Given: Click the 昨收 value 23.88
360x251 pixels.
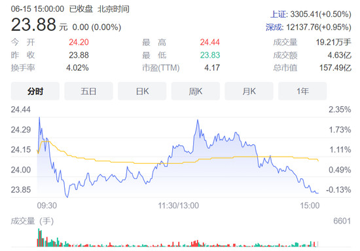Looking at the screenshot, I should 79,55.
